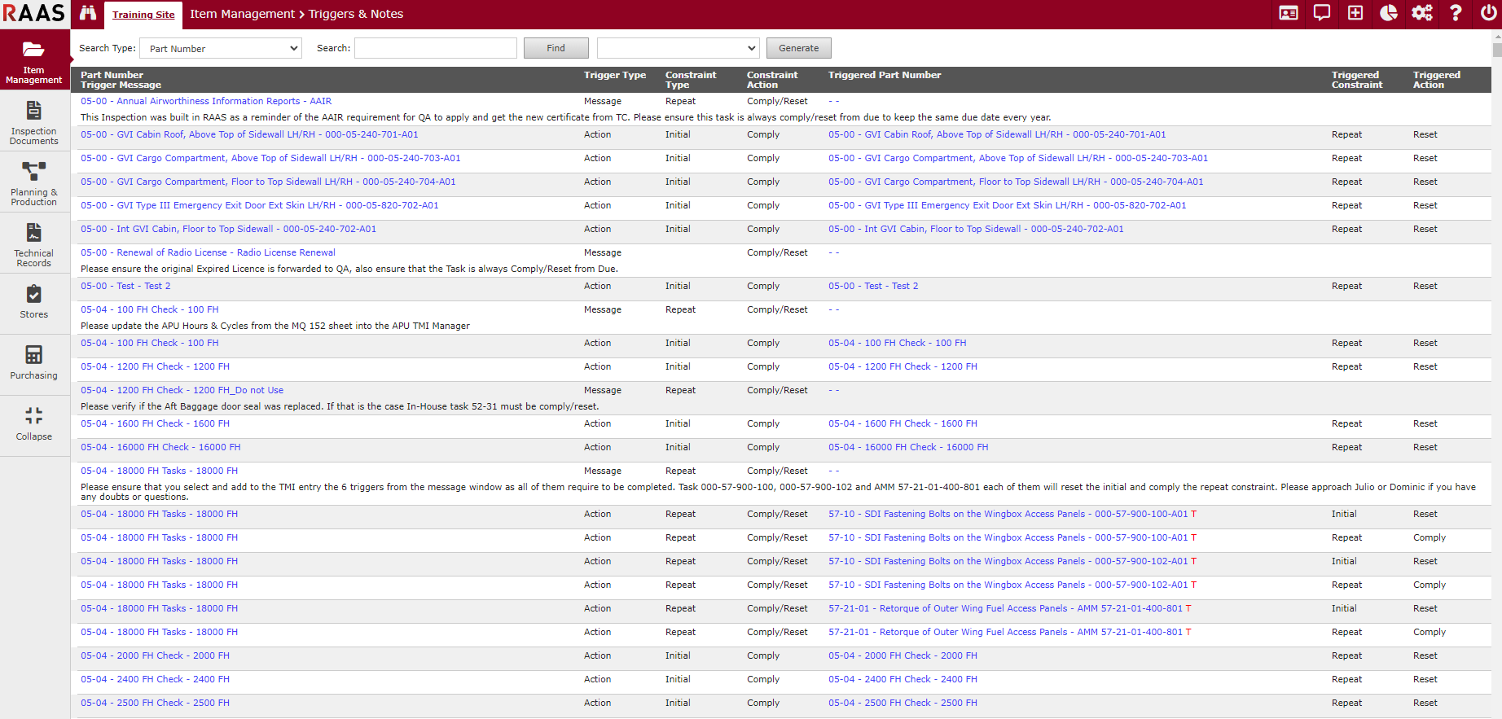The image size is (1502, 719).
Task: Collapse the sidebar navigation
Action: coord(34,423)
